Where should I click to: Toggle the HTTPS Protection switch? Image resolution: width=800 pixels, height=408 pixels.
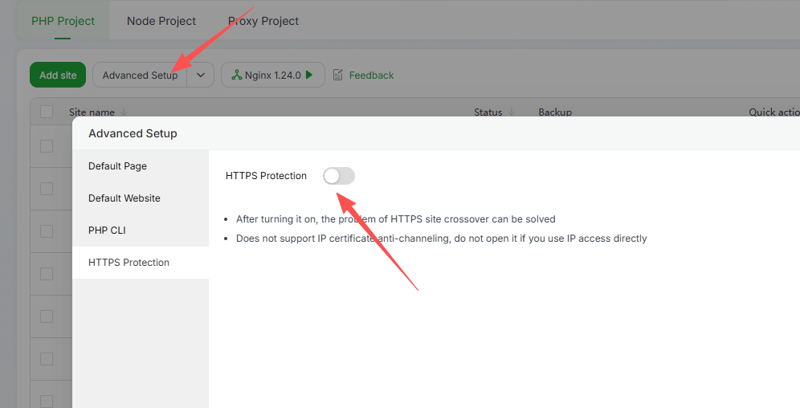338,176
